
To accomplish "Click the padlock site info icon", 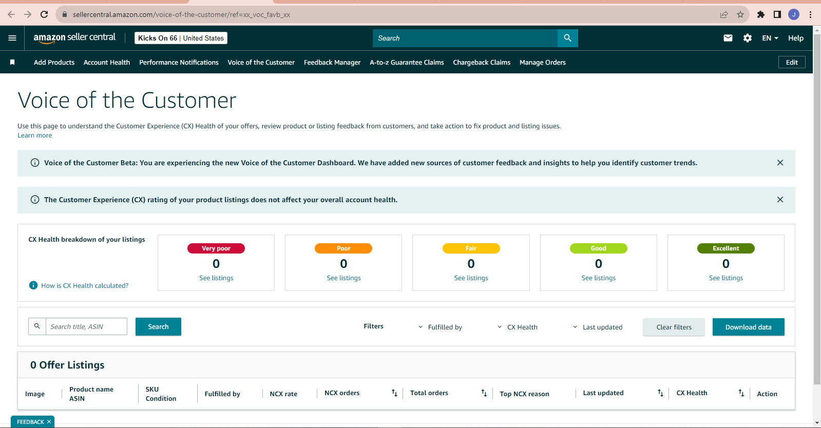I will [65, 14].
